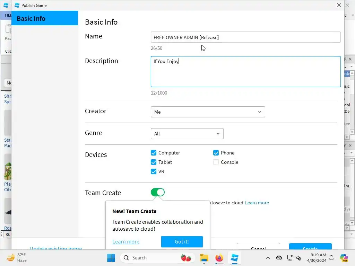Screen dimensions: 355x266
Task: Open the weather widget showing 57°F Haze
Action: (x=16, y=258)
